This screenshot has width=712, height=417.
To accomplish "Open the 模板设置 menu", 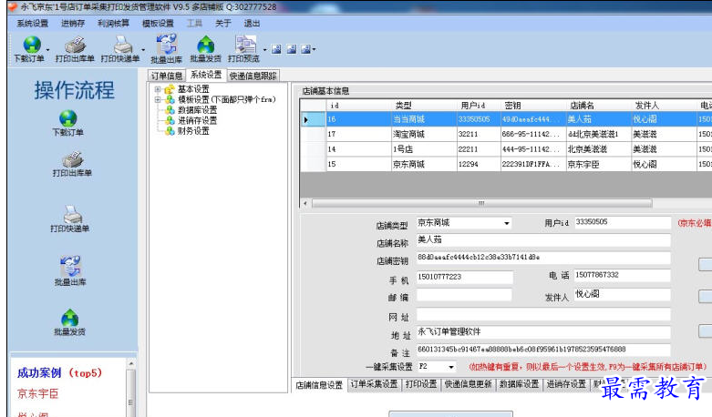I will click(x=158, y=24).
